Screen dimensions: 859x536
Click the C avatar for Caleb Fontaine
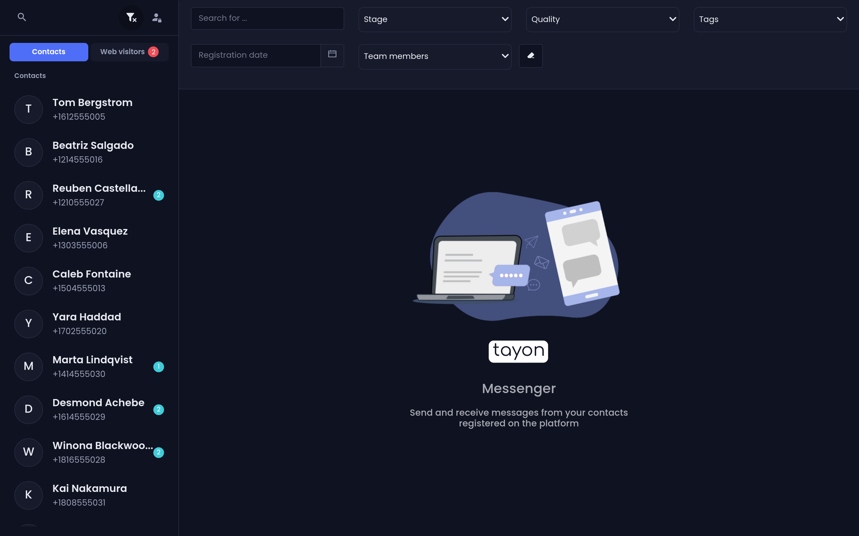click(29, 281)
